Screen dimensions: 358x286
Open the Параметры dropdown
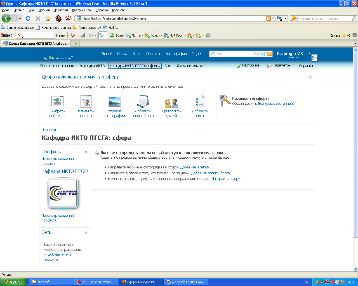click(x=281, y=65)
